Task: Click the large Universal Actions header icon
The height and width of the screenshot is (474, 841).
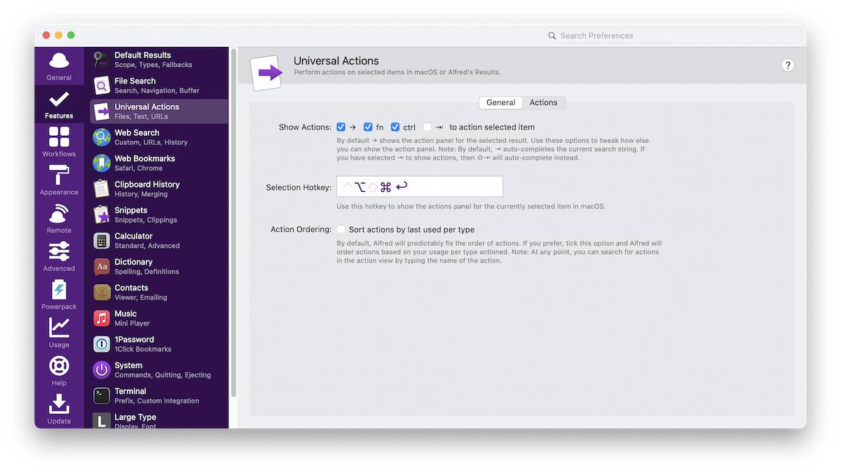Action: pos(267,72)
